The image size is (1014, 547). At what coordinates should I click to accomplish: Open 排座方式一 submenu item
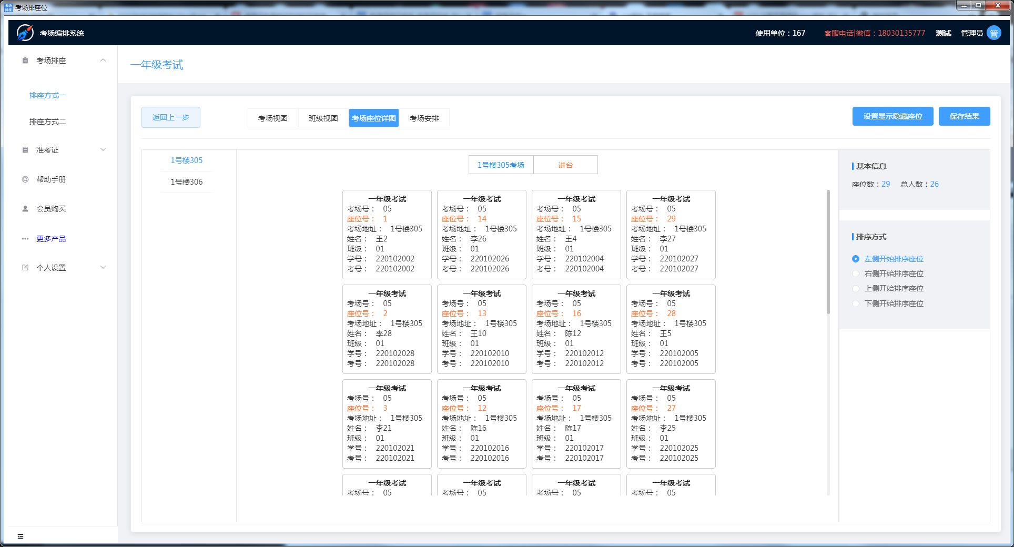pyautogui.click(x=48, y=95)
